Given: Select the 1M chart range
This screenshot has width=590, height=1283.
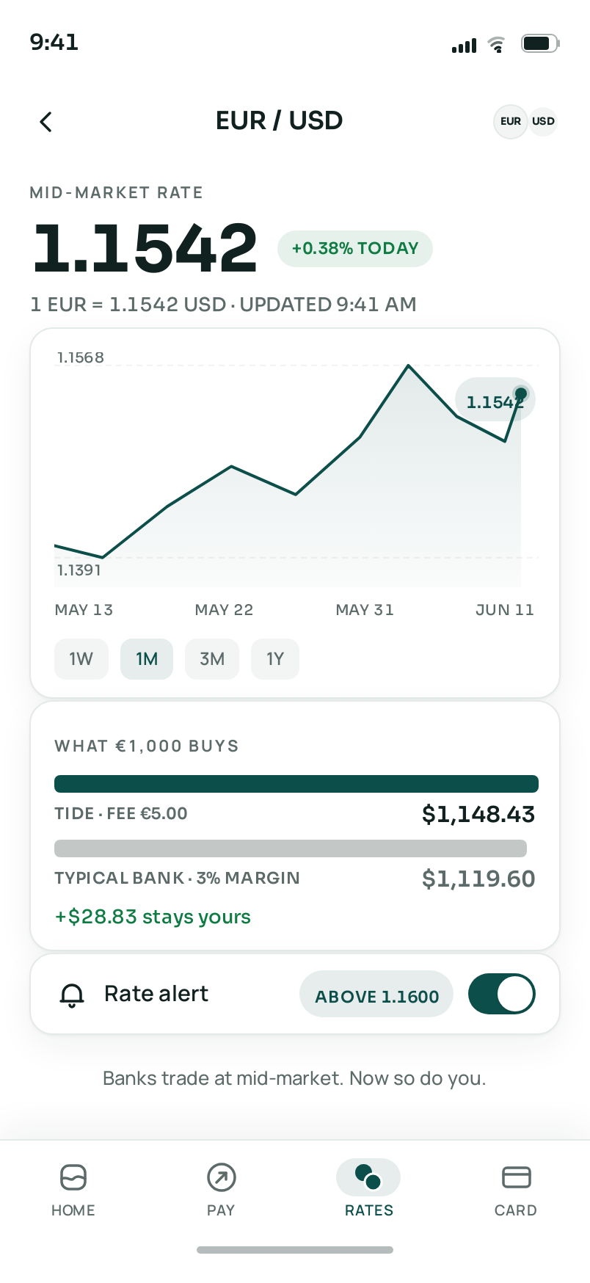Looking at the screenshot, I should [x=147, y=658].
